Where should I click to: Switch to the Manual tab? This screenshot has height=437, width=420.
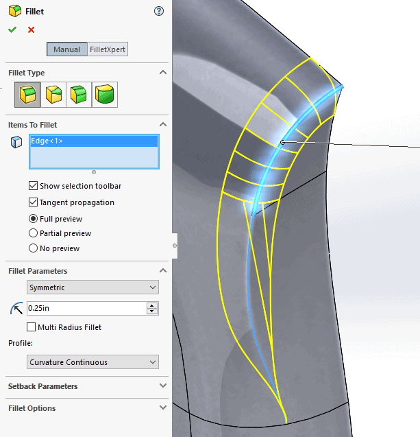click(66, 49)
